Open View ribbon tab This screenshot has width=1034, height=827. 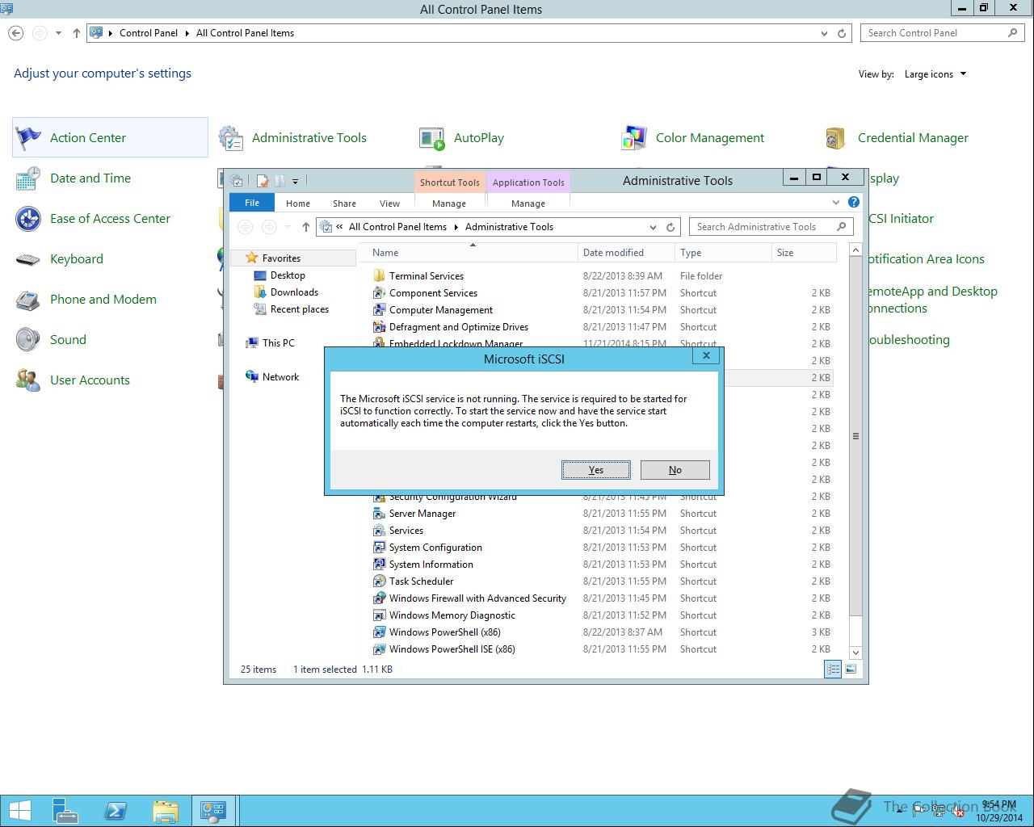pos(389,204)
